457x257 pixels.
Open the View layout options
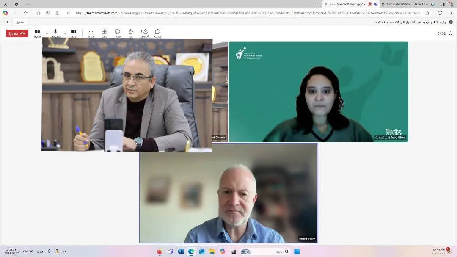[x=104, y=33]
